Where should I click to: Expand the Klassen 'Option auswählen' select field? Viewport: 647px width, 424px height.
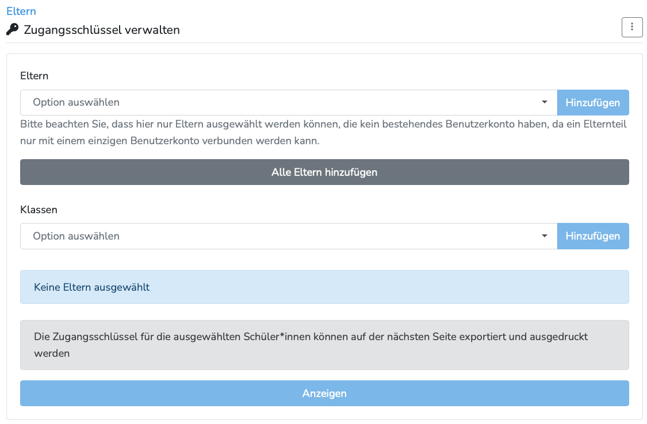(x=288, y=236)
